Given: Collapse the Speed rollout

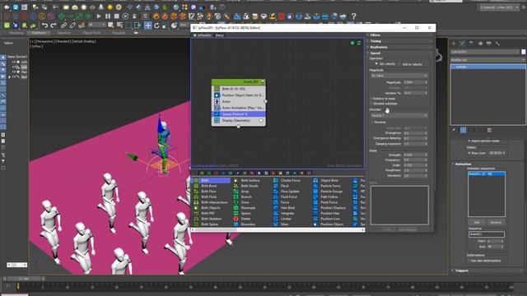Looking at the screenshot, I should tap(399, 53).
